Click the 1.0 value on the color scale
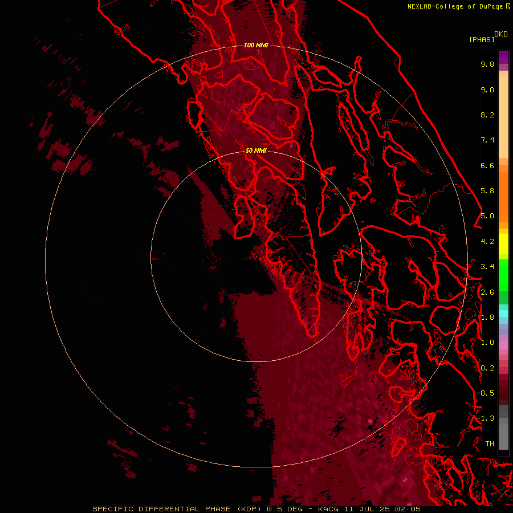The height and width of the screenshot is (513, 513). tap(487, 343)
